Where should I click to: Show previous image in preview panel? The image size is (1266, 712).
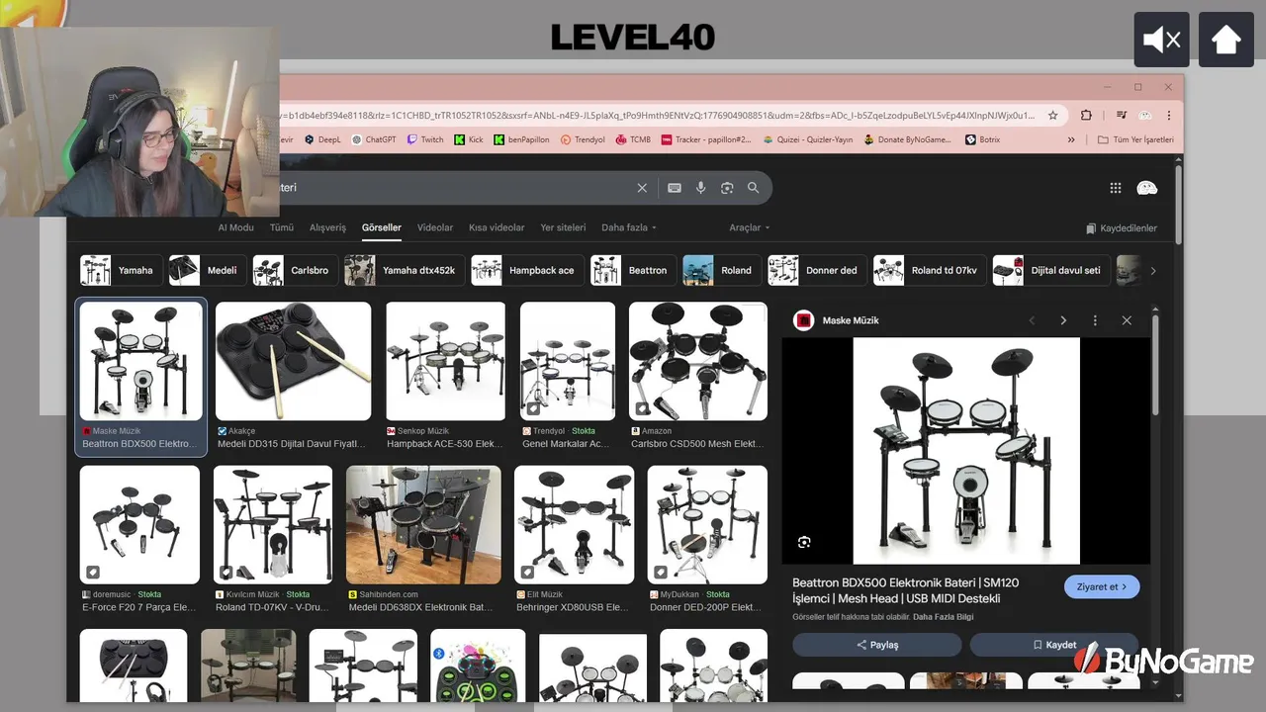[1032, 320]
